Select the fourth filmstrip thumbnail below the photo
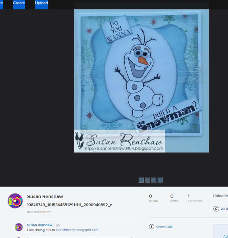 160,180
